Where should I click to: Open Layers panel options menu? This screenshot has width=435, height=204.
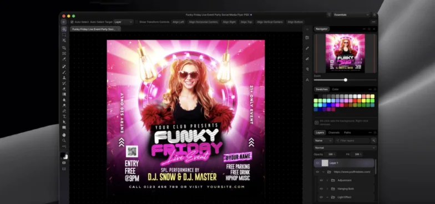(x=370, y=133)
